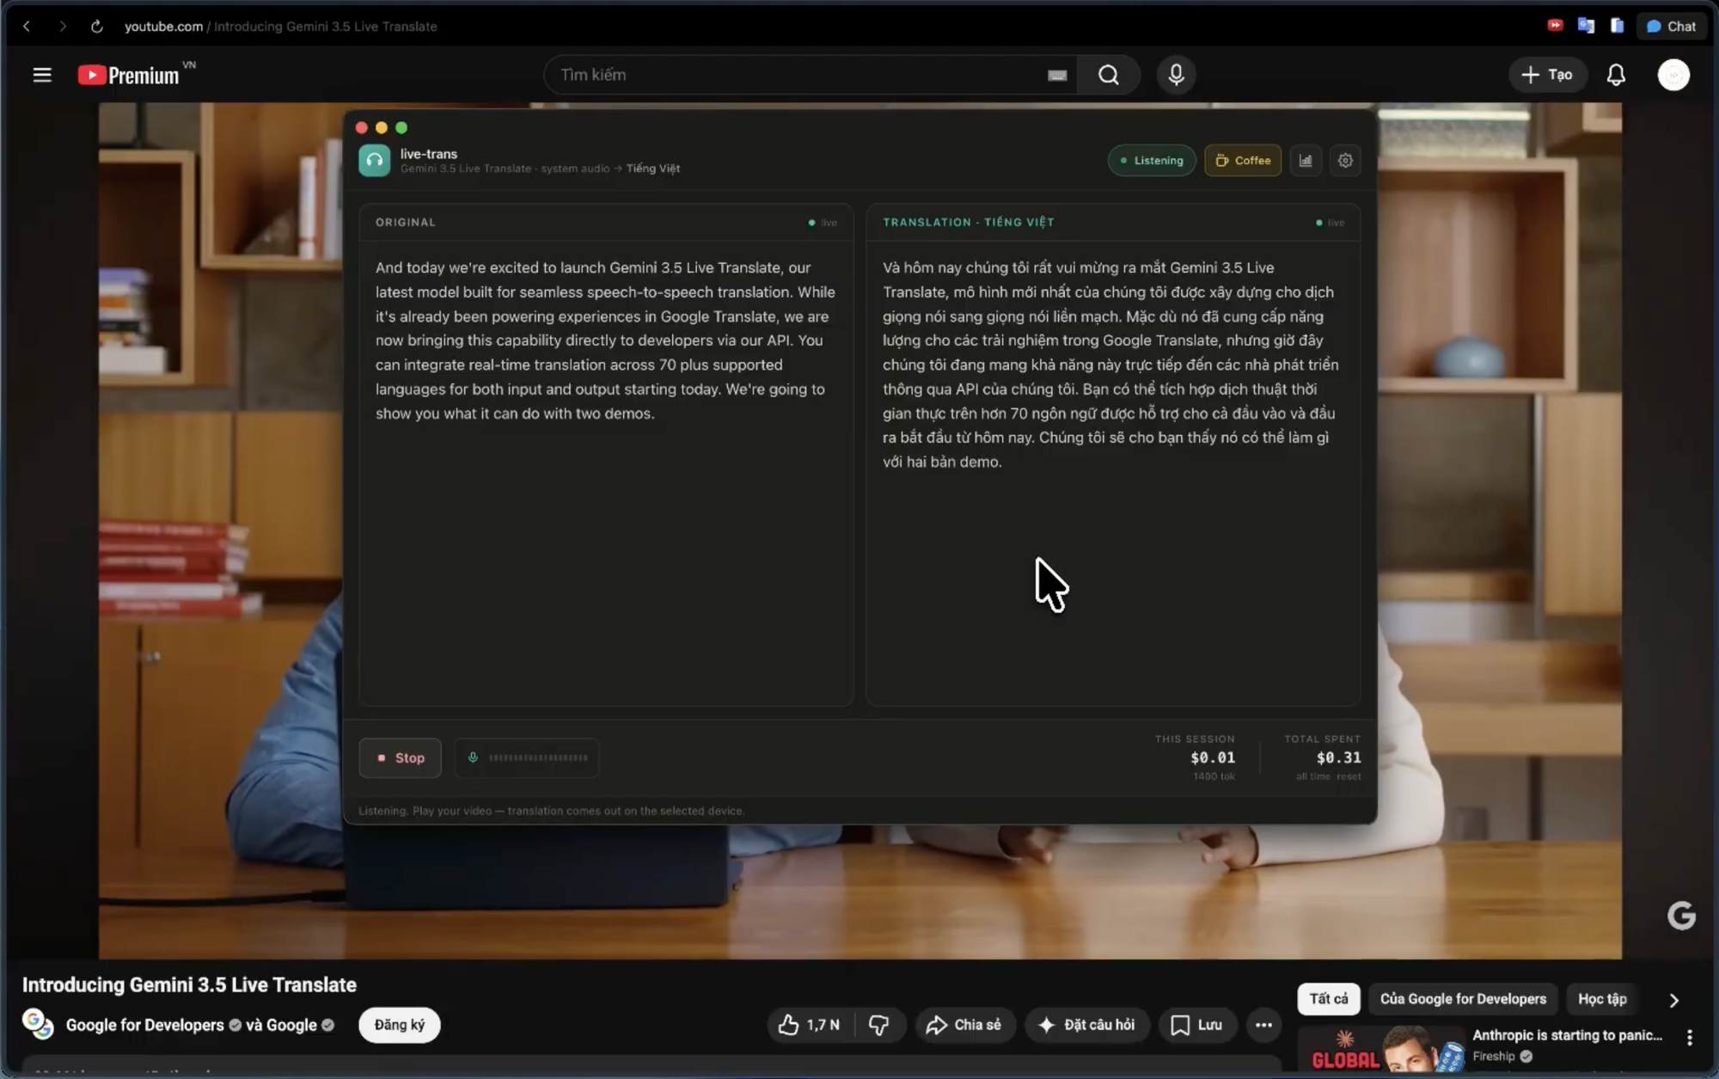Screen dimensions: 1719x1079
Task: Click reset under Total Spent
Action: pyautogui.click(x=1349, y=776)
